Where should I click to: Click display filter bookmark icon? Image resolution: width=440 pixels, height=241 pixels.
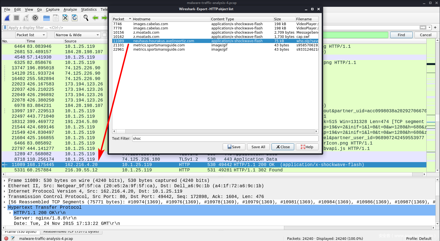click(x=5, y=27)
